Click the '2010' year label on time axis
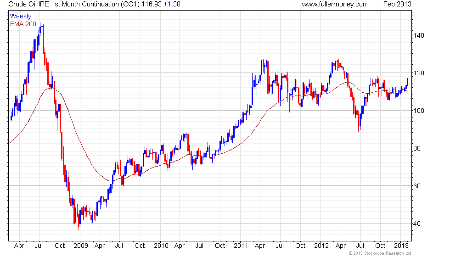 [161, 246]
